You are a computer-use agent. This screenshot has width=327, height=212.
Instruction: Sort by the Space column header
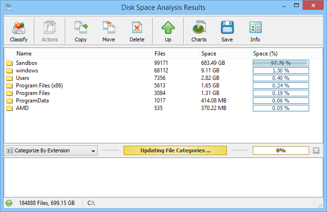pos(225,54)
